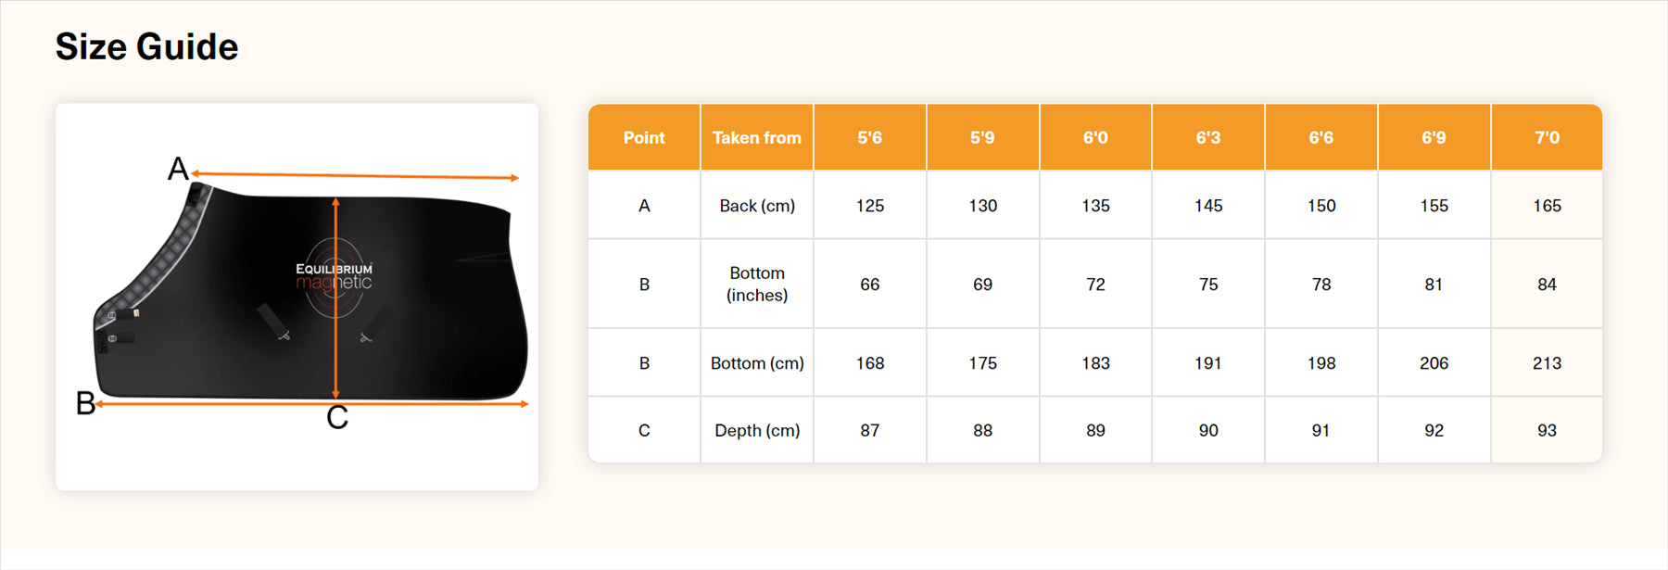
Task: Click the 6'0 size column header
Action: [1095, 137]
